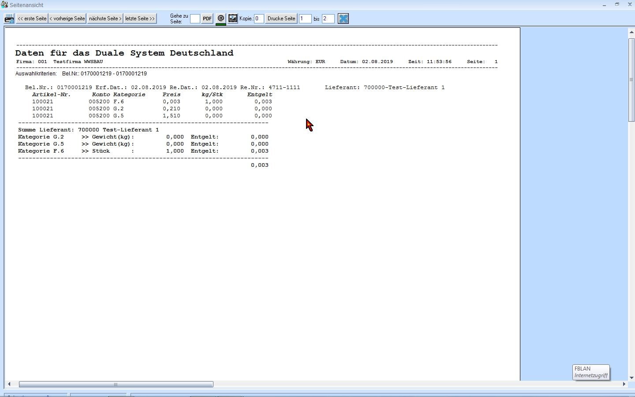Viewport: 635px width, 397px height.
Task: Click 'Währung: EUR' in header
Action: [x=306, y=62]
